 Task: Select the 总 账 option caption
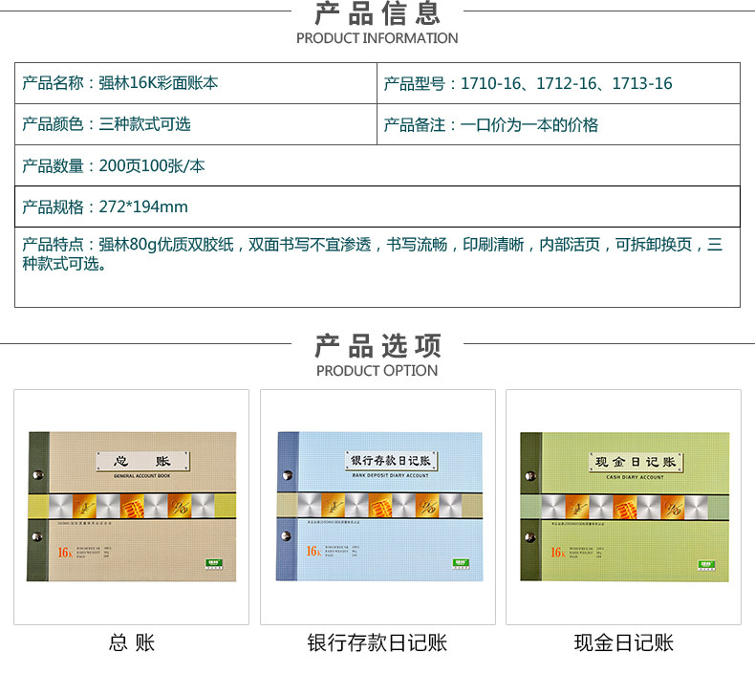[x=132, y=642]
